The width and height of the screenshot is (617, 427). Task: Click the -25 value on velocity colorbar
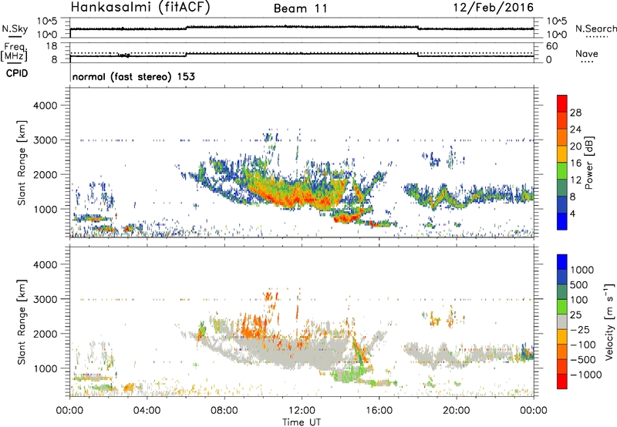click(x=580, y=329)
